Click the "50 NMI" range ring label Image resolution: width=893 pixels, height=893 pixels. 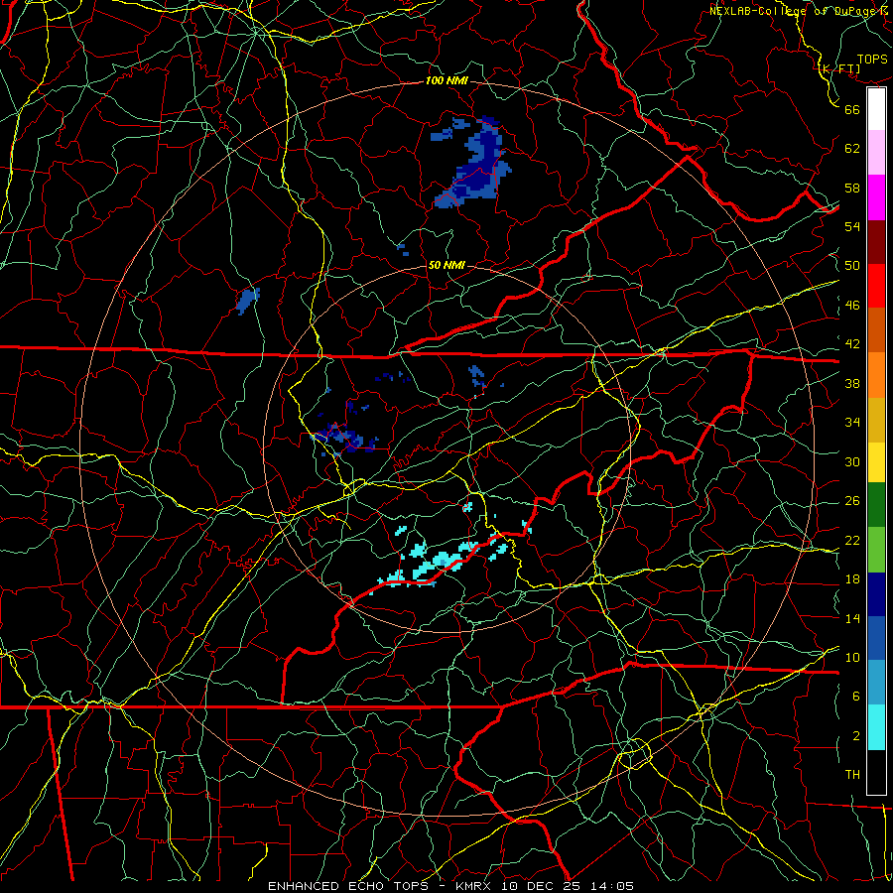coord(446,265)
